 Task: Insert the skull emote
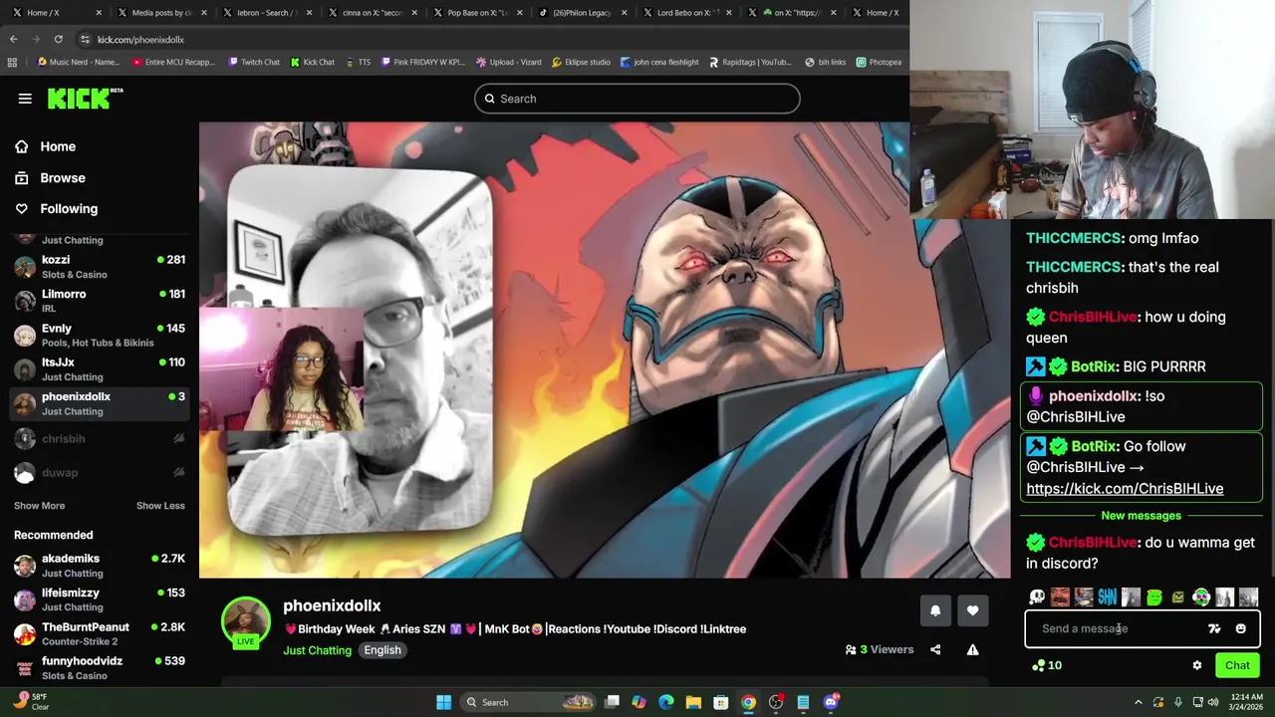[x=1037, y=597]
